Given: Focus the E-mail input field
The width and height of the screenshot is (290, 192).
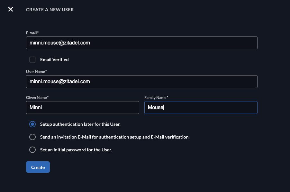Looking at the screenshot, I should coord(141,43).
